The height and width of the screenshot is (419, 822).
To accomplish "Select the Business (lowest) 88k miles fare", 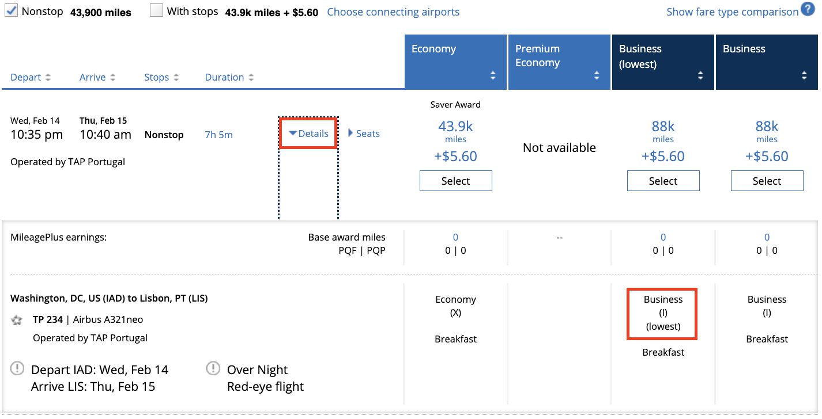I will click(x=663, y=181).
